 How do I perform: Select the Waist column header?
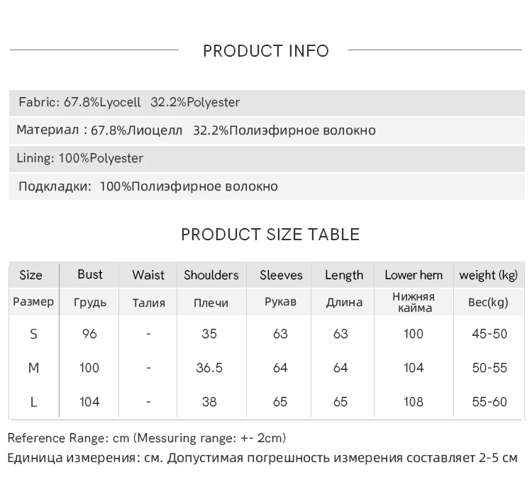click(148, 275)
